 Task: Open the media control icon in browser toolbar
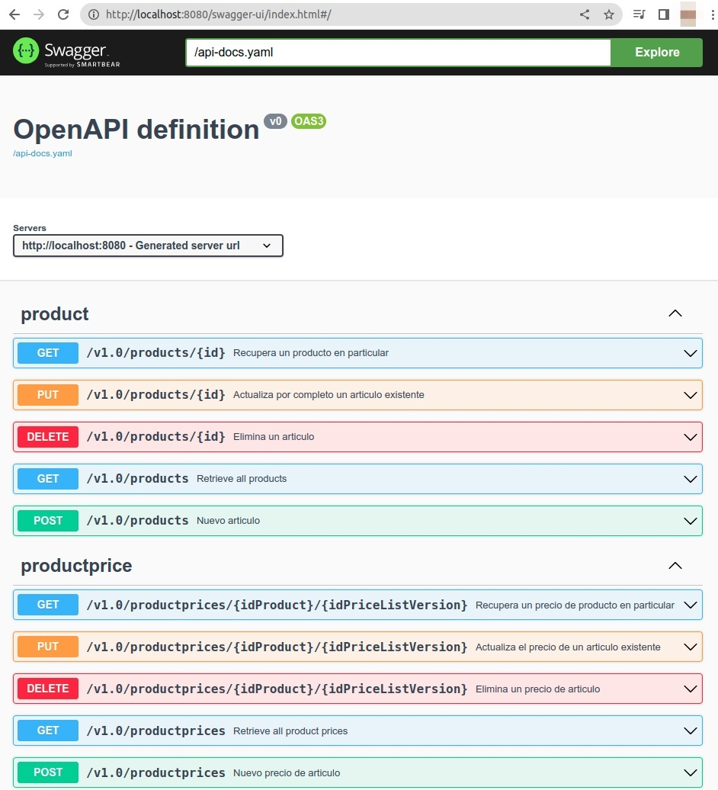point(639,14)
